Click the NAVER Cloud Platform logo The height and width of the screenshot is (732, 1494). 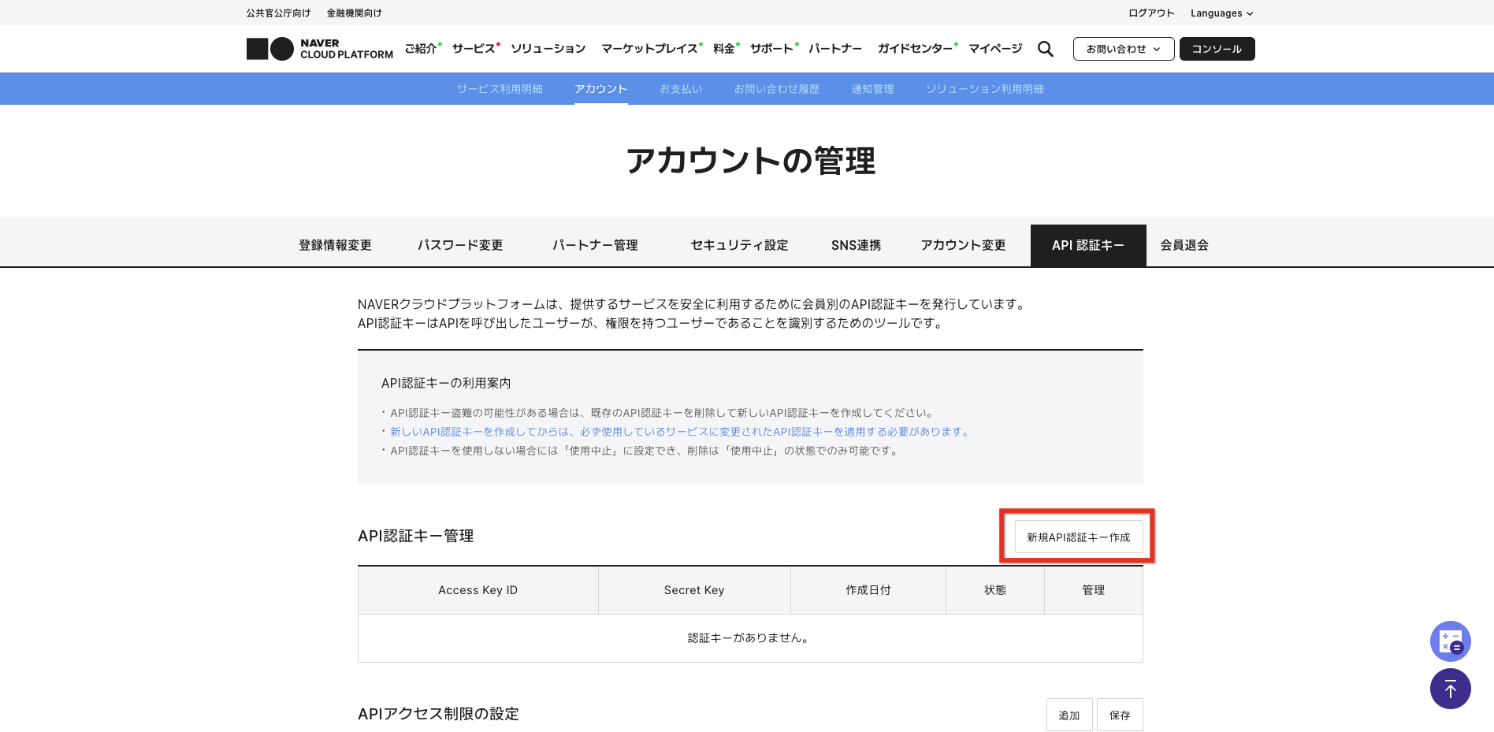coord(320,49)
